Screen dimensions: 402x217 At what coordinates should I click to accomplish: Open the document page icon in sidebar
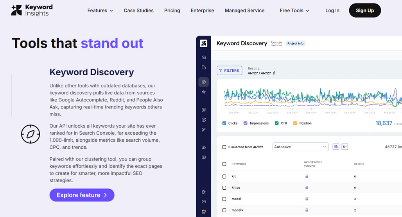pyautogui.click(x=204, y=67)
